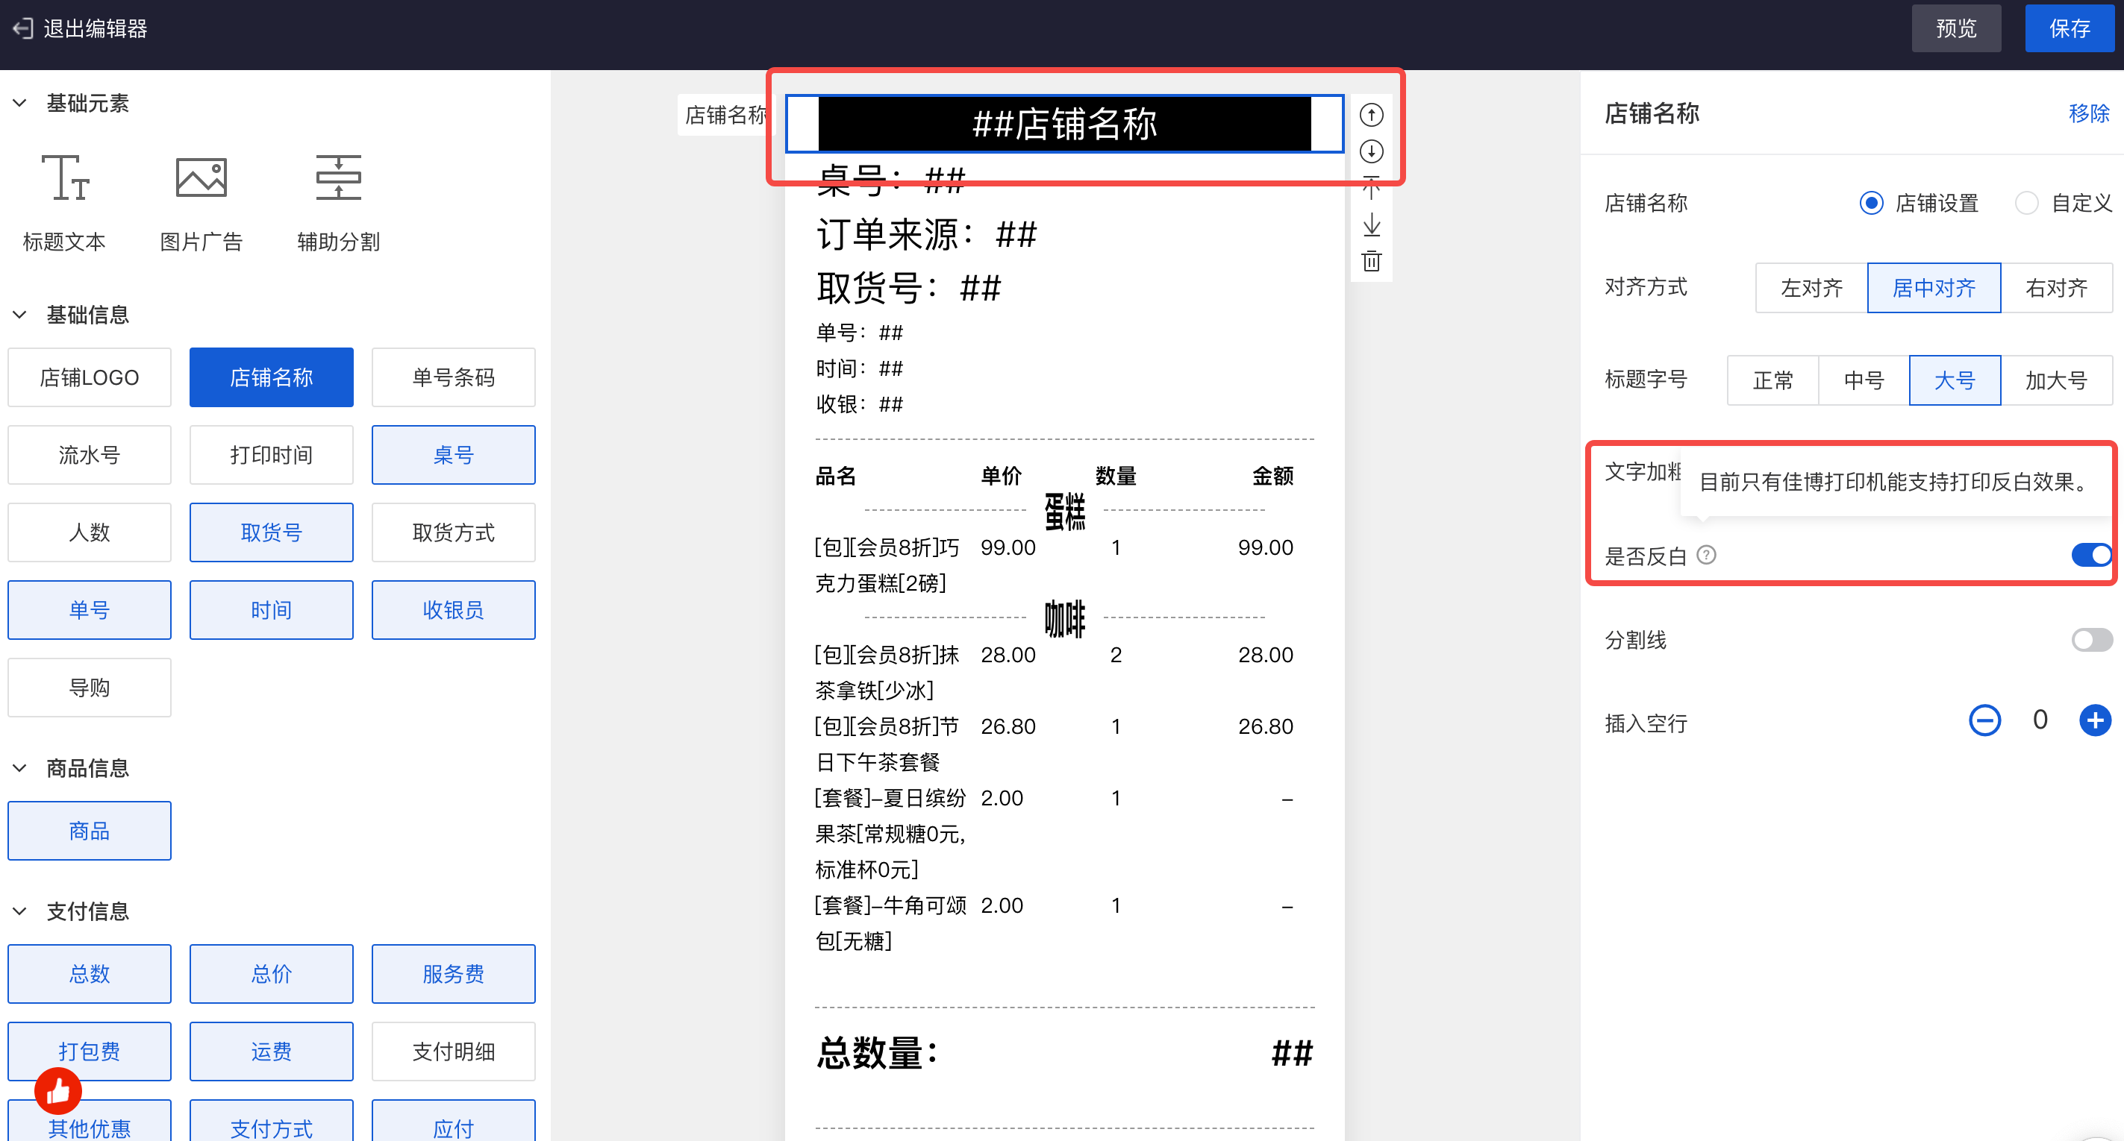Disable the 是否反白 toggle
Image resolution: width=2124 pixels, height=1141 pixels.
[2091, 556]
